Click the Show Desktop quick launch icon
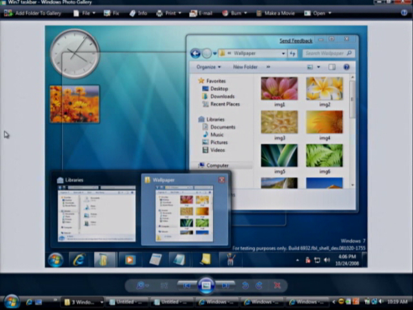The height and width of the screenshot is (310, 413). click(39, 302)
